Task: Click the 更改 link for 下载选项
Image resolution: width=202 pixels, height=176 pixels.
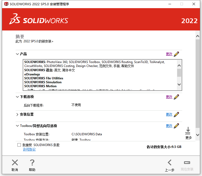Action: pyautogui.click(x=169, y=97)
